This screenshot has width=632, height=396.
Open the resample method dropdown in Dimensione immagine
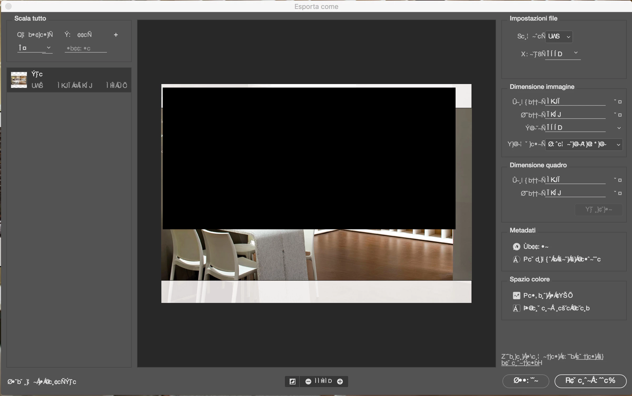pyautogui.click(x=584, y=144)
